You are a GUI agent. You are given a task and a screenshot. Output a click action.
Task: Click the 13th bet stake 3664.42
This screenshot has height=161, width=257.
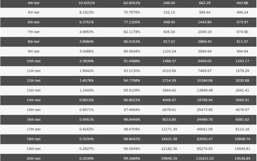click(169, 90)
